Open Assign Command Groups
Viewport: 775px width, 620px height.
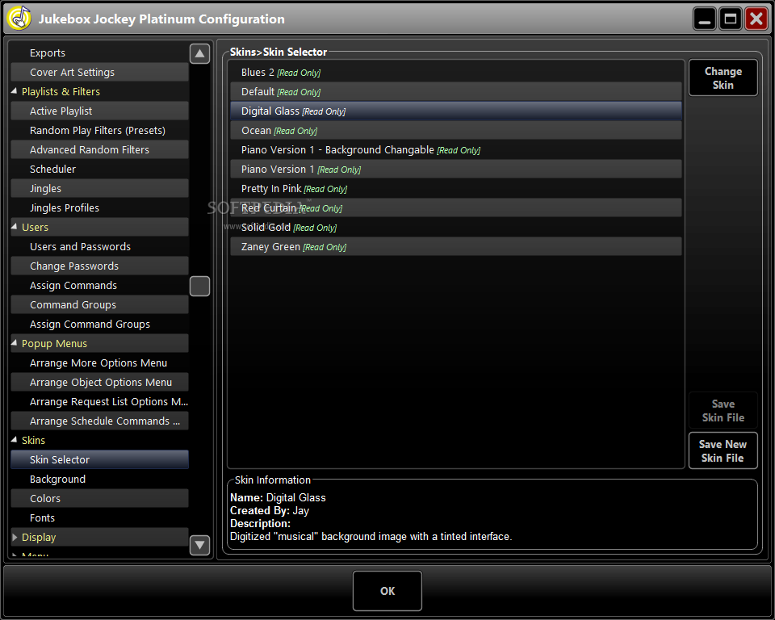tap(99, 325)
